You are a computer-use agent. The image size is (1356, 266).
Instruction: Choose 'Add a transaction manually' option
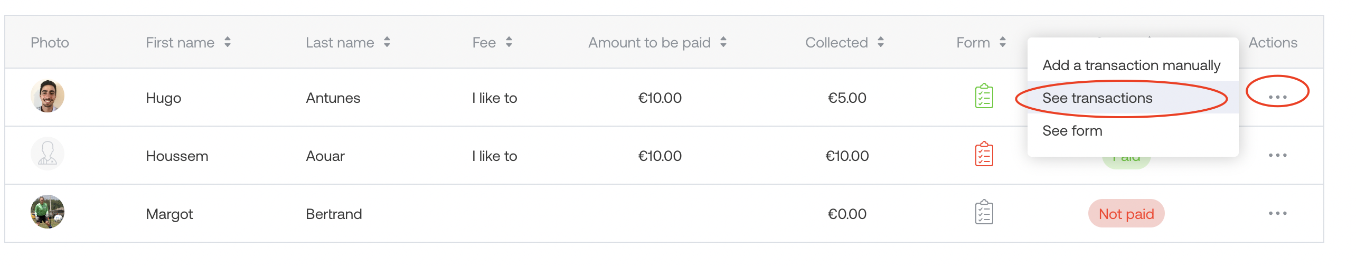pyautogui.click(x=1131, y=65)
